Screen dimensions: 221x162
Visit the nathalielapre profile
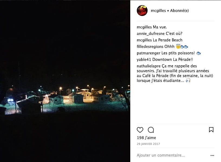(149, 66)
